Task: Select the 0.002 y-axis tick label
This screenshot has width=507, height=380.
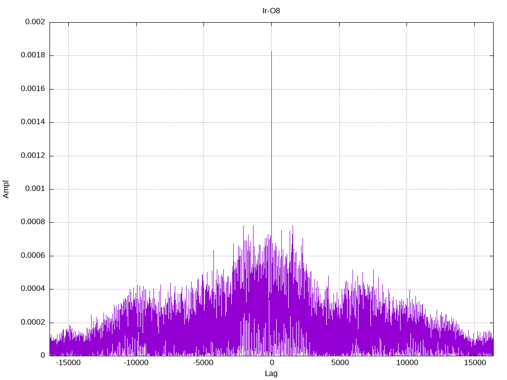Action: click(35, 22)
